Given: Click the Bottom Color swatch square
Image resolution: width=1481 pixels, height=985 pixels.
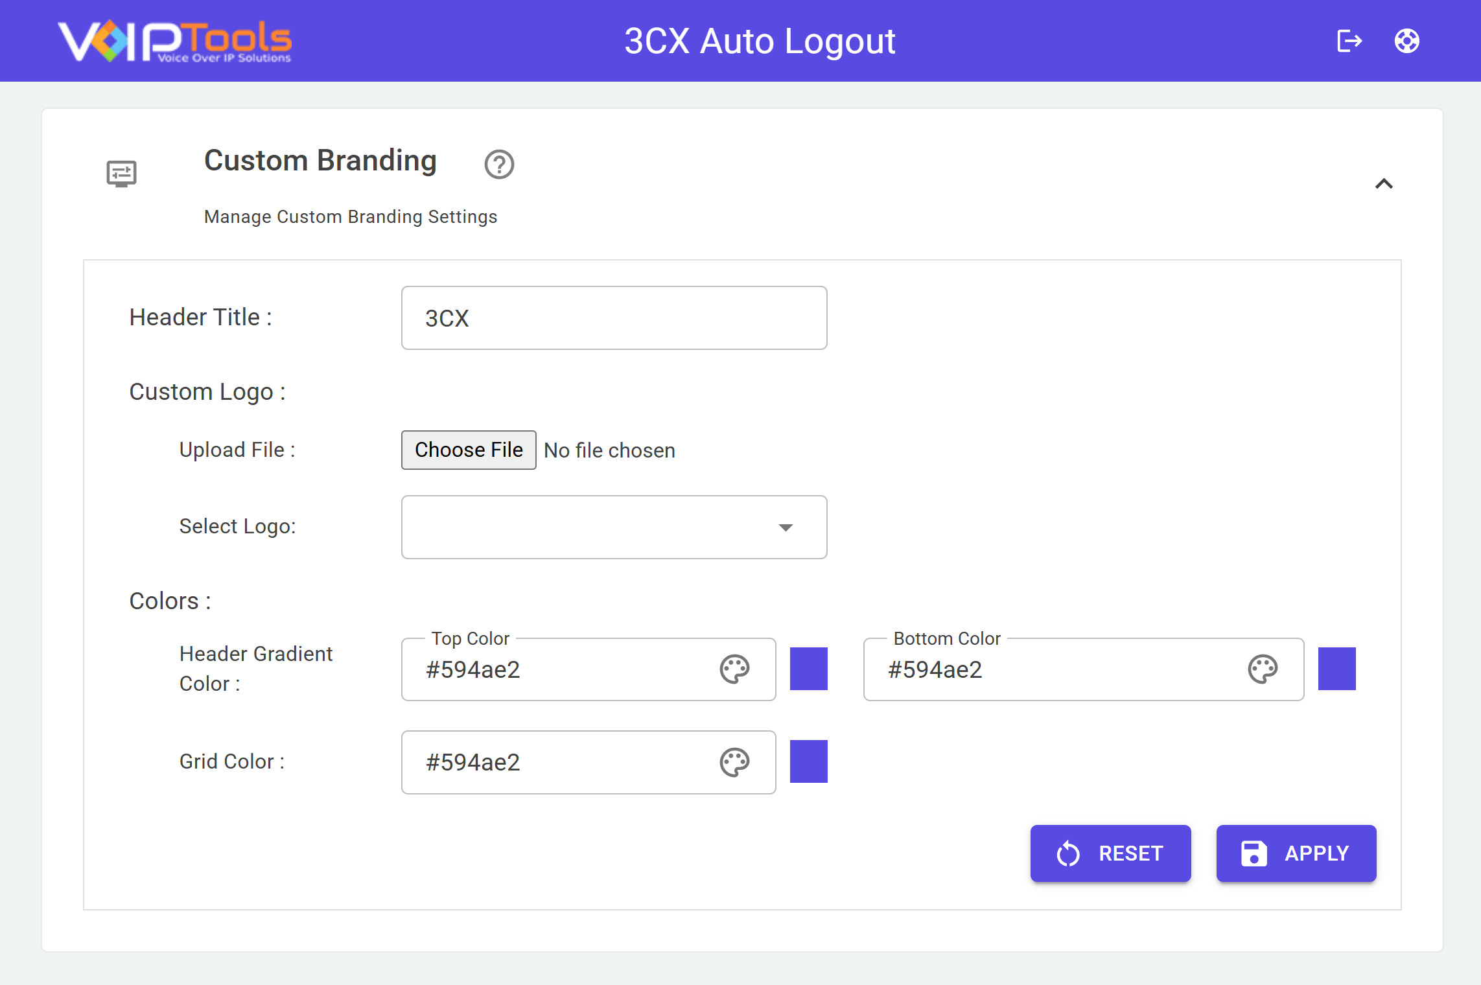Looking at the screenshot, I should click(1337, 669).
